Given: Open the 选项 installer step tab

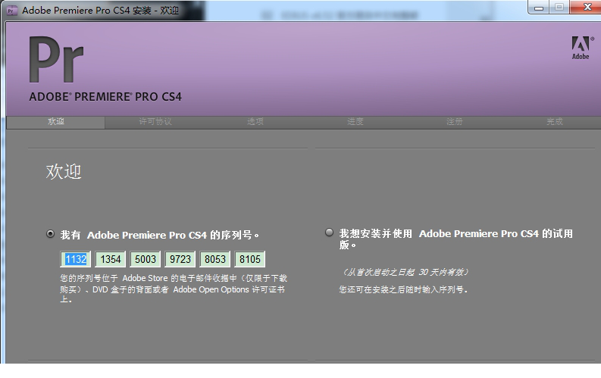Looking at the screenshot, I should point(255,122).
